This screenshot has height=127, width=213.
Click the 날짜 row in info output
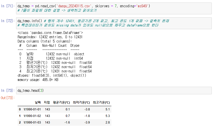click(x=52, y=54)
